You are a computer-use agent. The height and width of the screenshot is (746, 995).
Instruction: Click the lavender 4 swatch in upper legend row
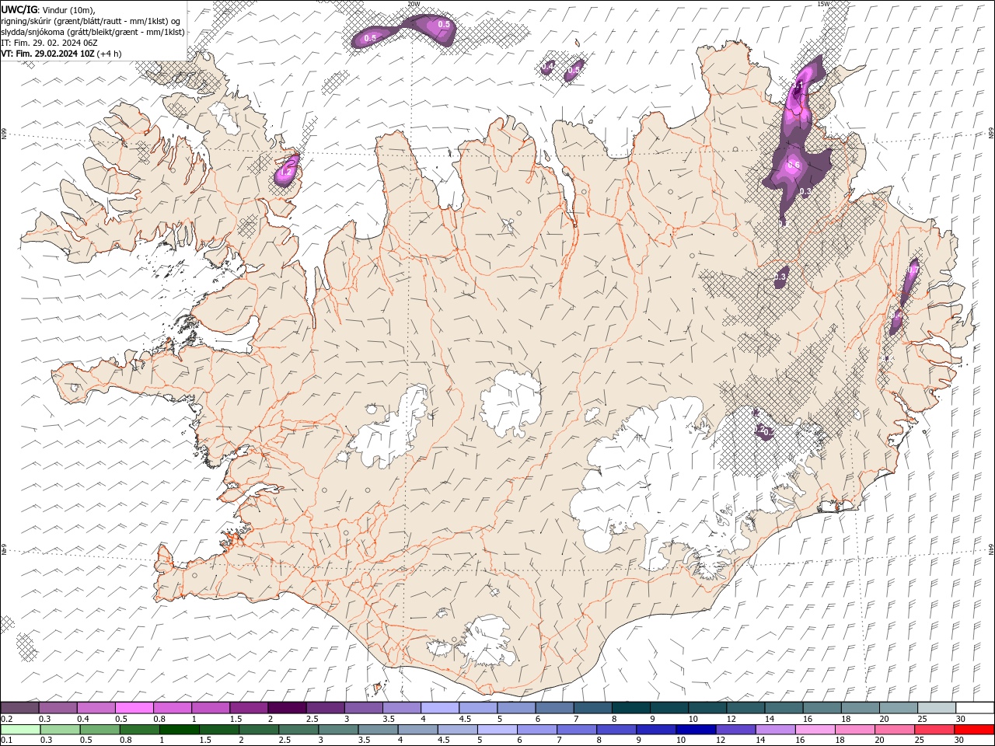[x=440, y=708]
